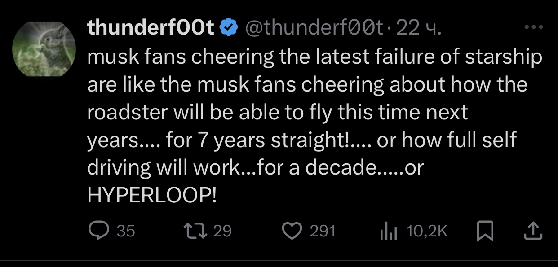Click the blue verified checkmark badge
This screenshot has height=267, width=558.
(x=230, y=28)
